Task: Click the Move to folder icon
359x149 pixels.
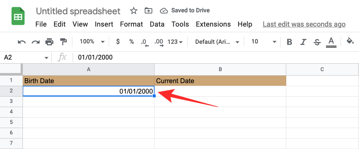Action: pyautogui.click(x=149, y=11)
